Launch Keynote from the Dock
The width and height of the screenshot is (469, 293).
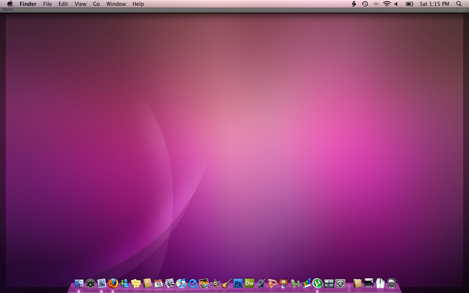tap(284, 283)
